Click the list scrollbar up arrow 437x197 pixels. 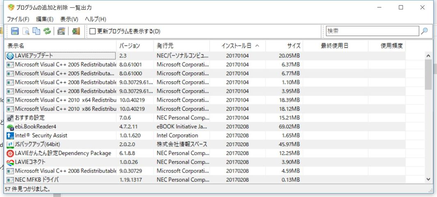[x=428, y=56]
